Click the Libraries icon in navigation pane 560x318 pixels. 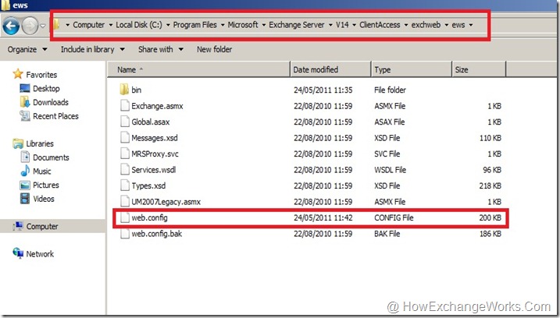tap(18, 143)
